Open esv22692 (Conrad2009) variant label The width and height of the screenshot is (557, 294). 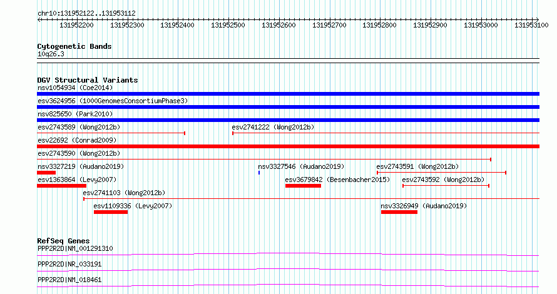point(77,140)
